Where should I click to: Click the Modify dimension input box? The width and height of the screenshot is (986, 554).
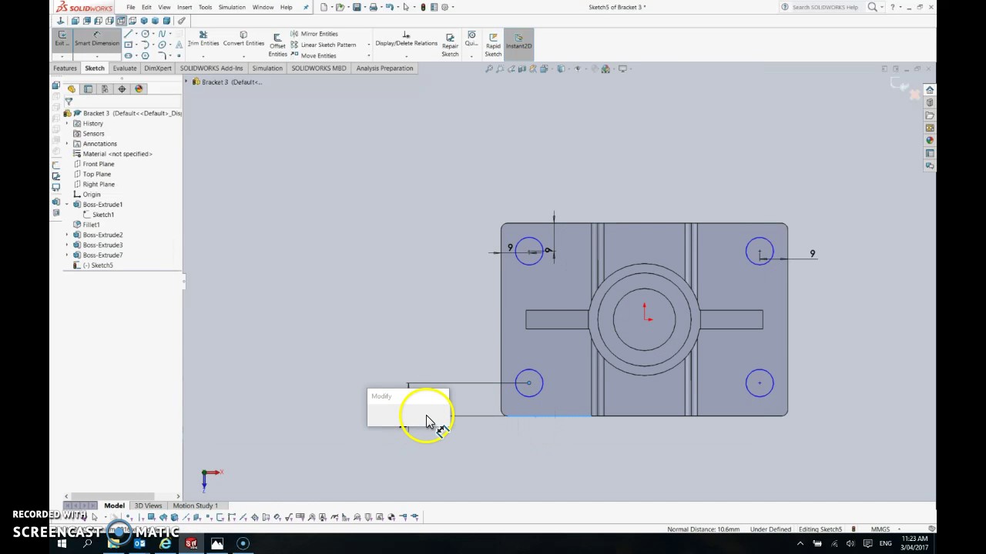[x=408, y=415]
